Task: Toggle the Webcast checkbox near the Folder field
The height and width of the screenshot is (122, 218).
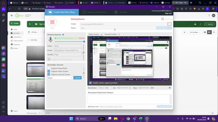Action: point(163,19)
